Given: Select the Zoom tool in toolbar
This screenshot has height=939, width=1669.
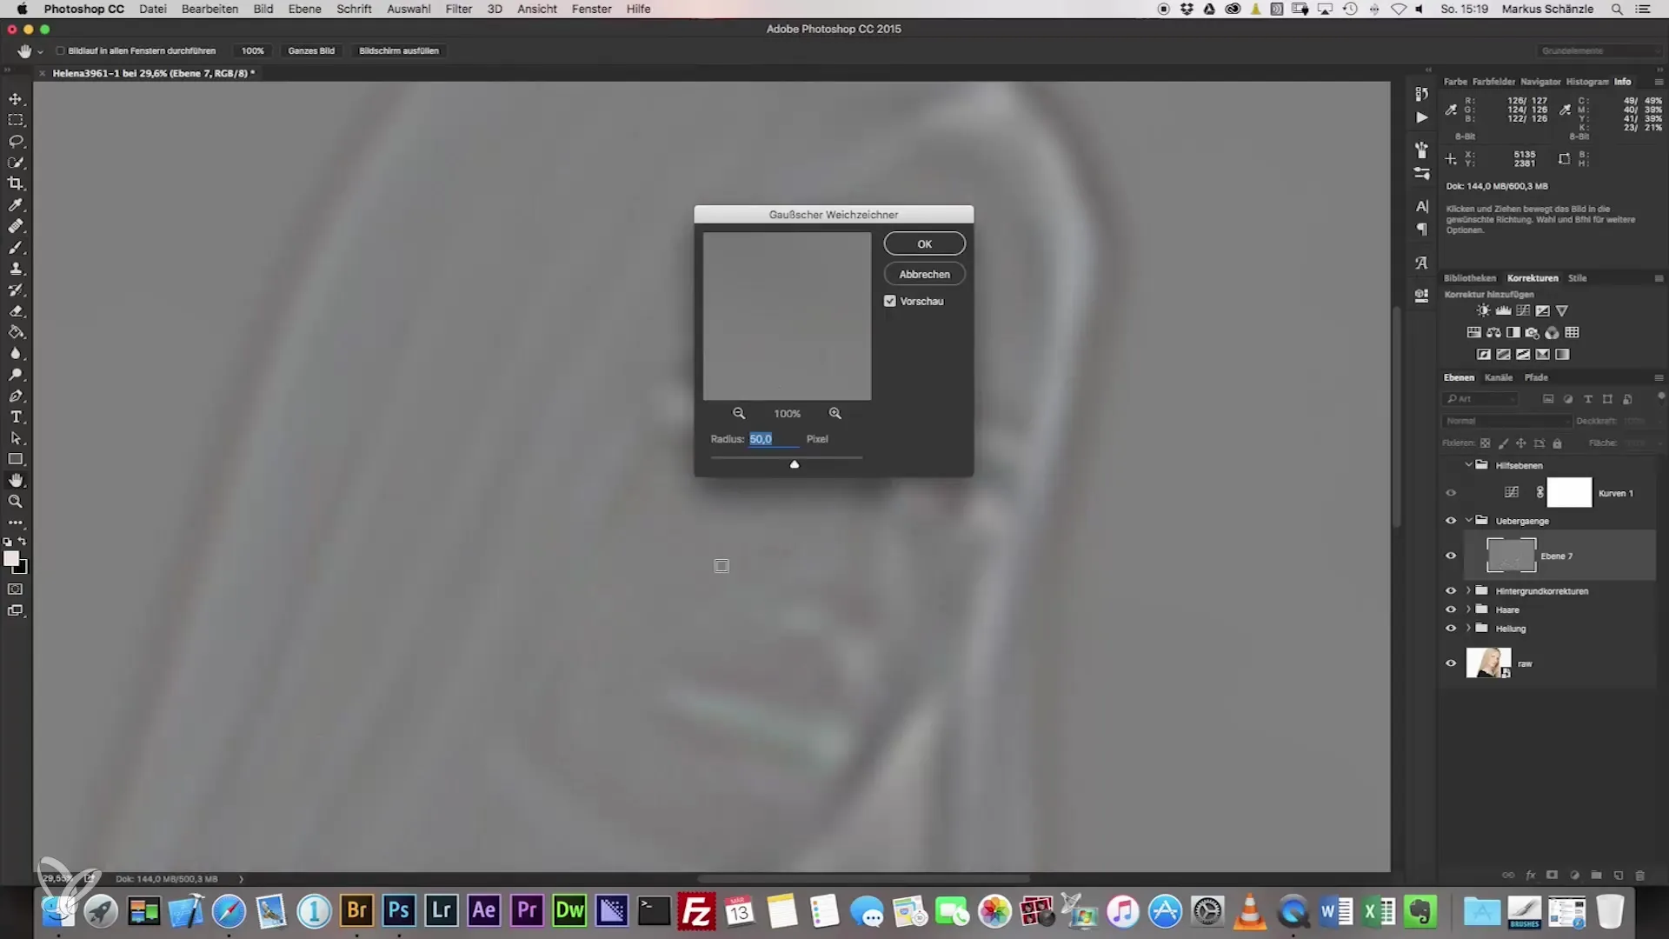Looking at the screenshot, I should click(16, 502).
